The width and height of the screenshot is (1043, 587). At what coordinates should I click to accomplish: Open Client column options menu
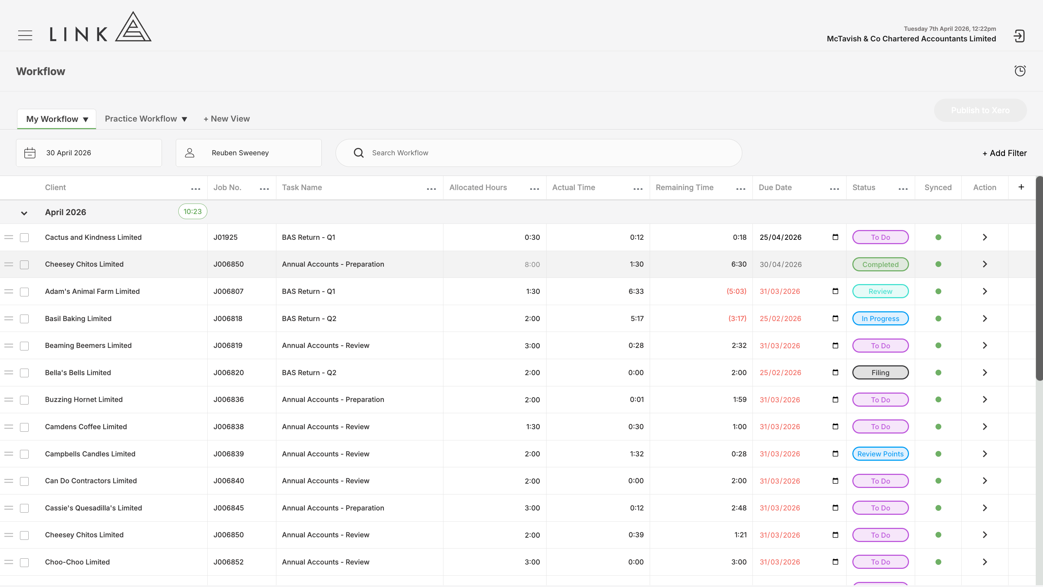click(x=196, y=189)
